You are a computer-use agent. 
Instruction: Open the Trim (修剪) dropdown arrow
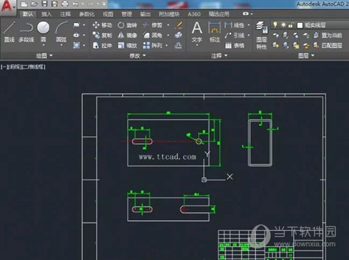[x=168, y=25]
